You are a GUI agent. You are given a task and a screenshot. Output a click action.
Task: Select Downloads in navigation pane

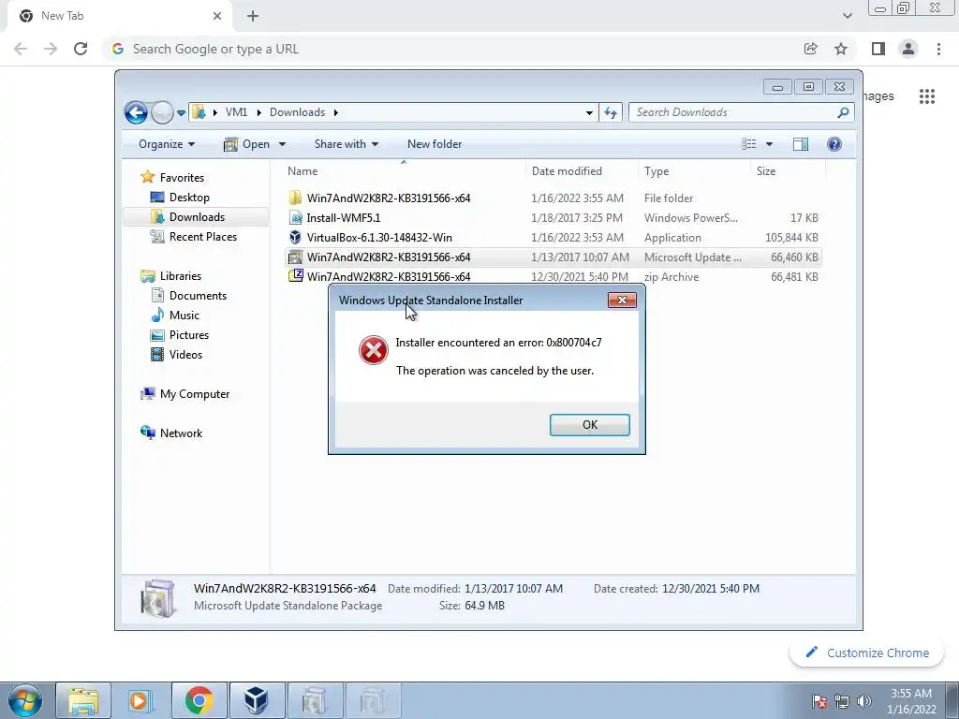(x=197, y=217)
